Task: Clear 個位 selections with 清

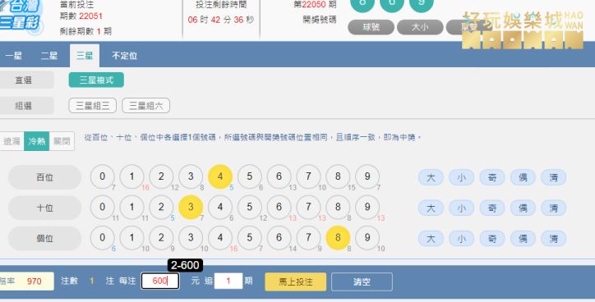Action: click(x=554, y=239)
